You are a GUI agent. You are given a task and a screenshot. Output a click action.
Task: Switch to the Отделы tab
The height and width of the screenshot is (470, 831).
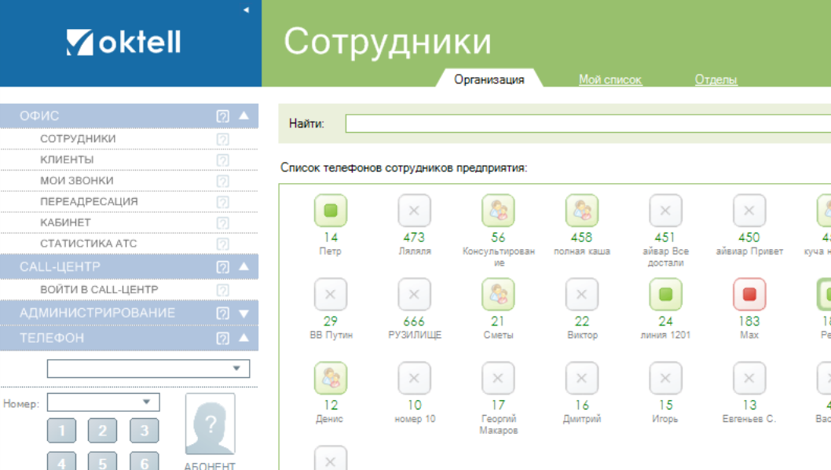716,79
